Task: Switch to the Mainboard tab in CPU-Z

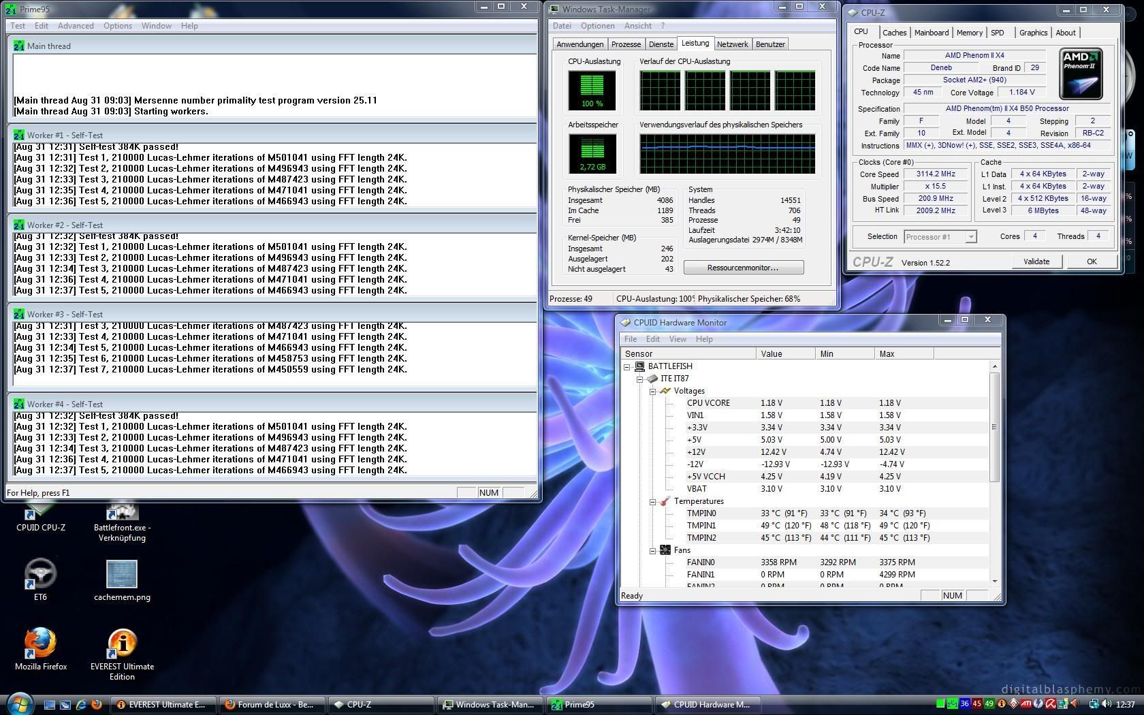Action: (x=931, y=33)
